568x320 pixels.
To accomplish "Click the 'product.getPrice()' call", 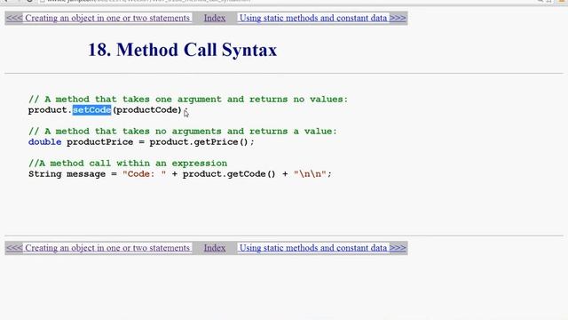I will pos(199,142).
